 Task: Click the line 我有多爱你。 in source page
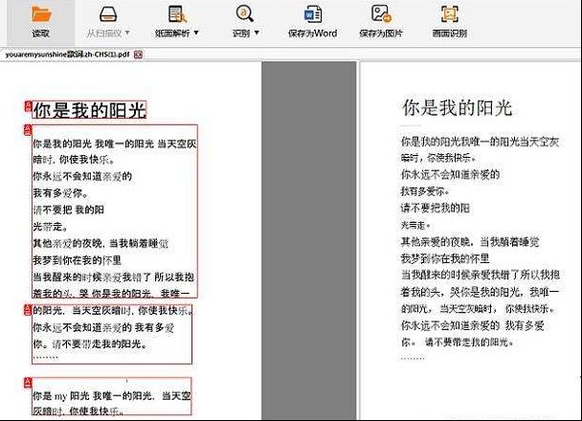point(61,193)
